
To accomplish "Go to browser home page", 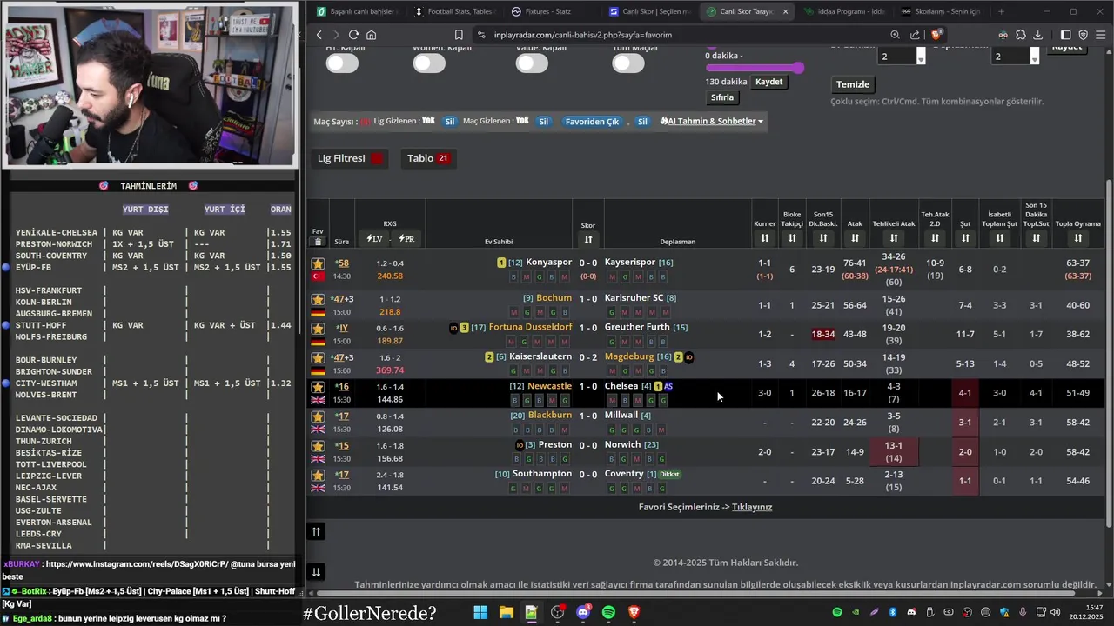I will (372, 35).
